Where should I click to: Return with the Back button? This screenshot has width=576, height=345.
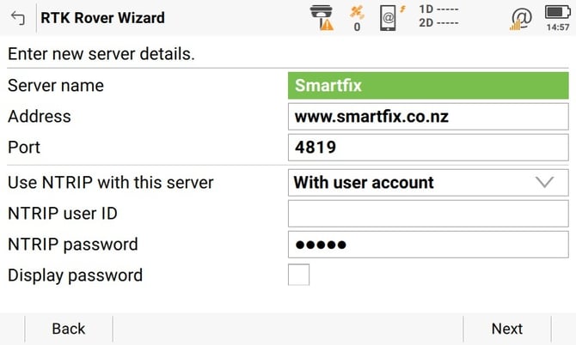pyautogui.click(x=69, y=329)
